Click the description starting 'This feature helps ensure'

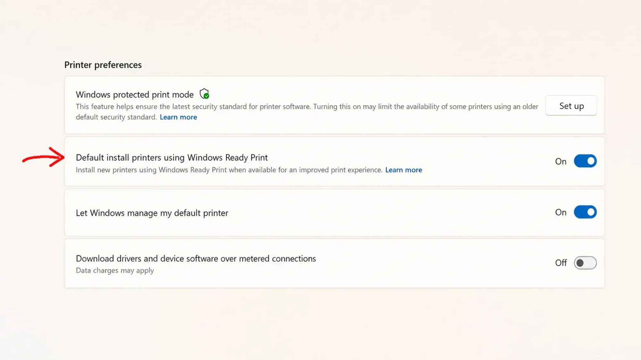click(x=307, y=112)
